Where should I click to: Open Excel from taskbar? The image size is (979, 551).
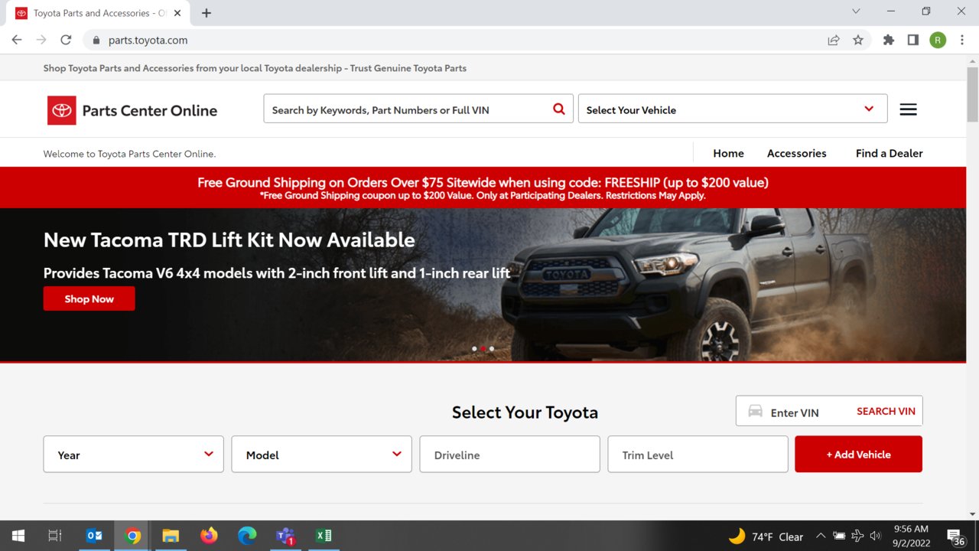[324, 536]
